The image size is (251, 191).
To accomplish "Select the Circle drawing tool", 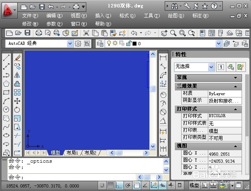I will (6, 110).
